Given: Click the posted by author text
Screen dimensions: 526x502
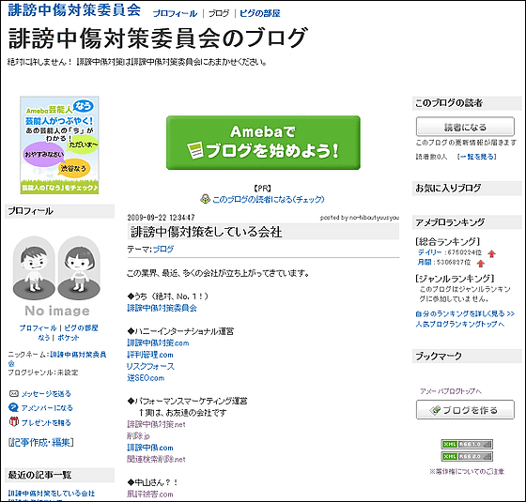Looking at the screenshot, I should (359, 218).
